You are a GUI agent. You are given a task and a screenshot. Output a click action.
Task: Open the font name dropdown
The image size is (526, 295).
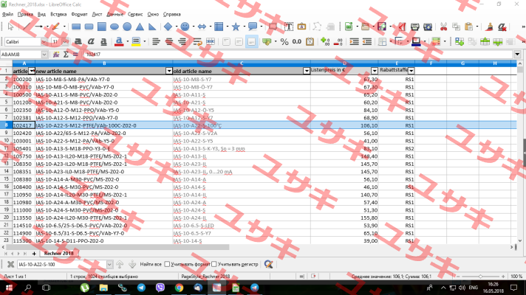point(44,42)
